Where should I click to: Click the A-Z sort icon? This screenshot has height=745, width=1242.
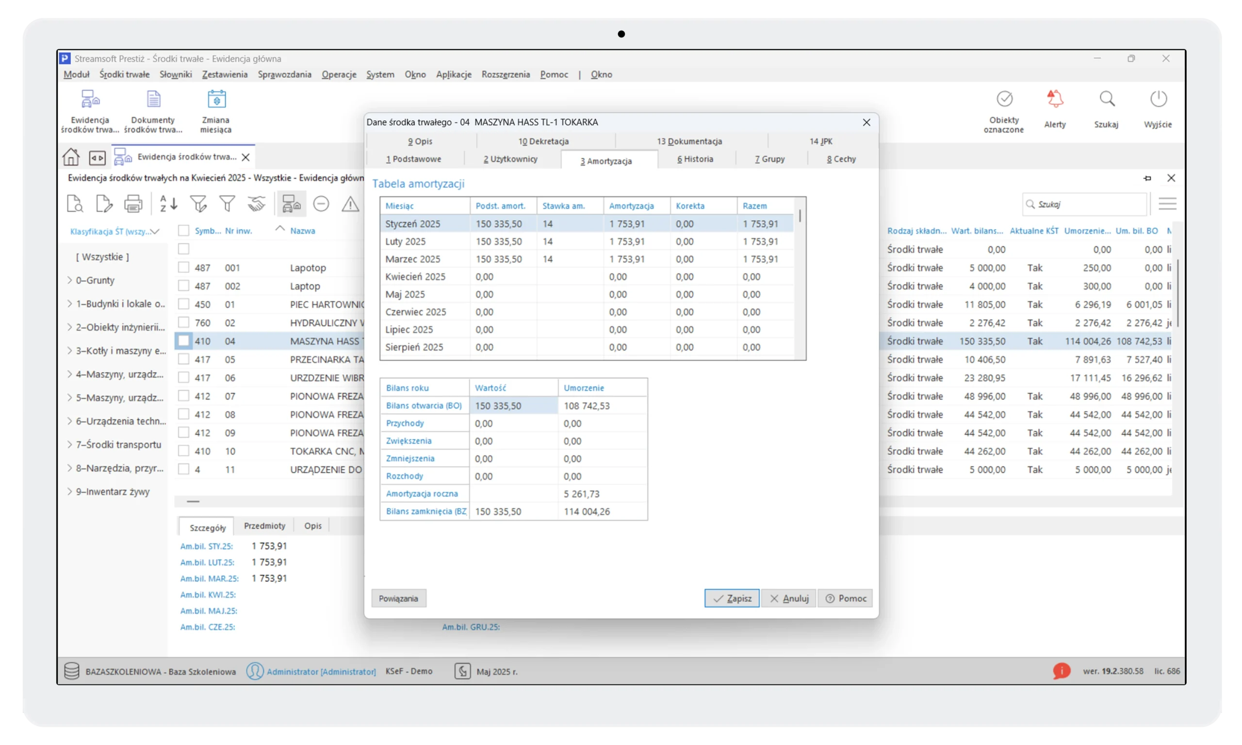[x=168, y=204]
